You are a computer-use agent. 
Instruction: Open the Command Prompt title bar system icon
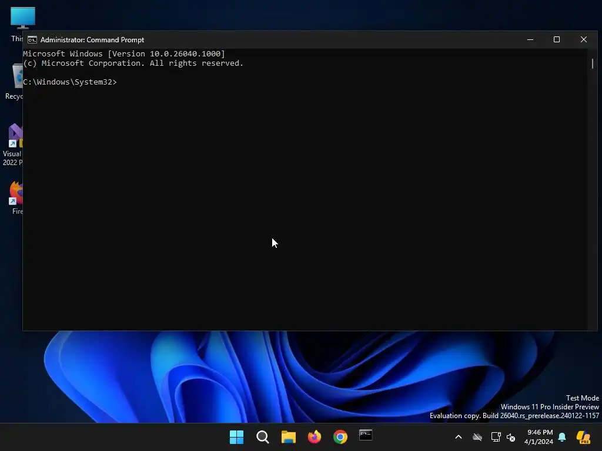click(x=32, y=40)
